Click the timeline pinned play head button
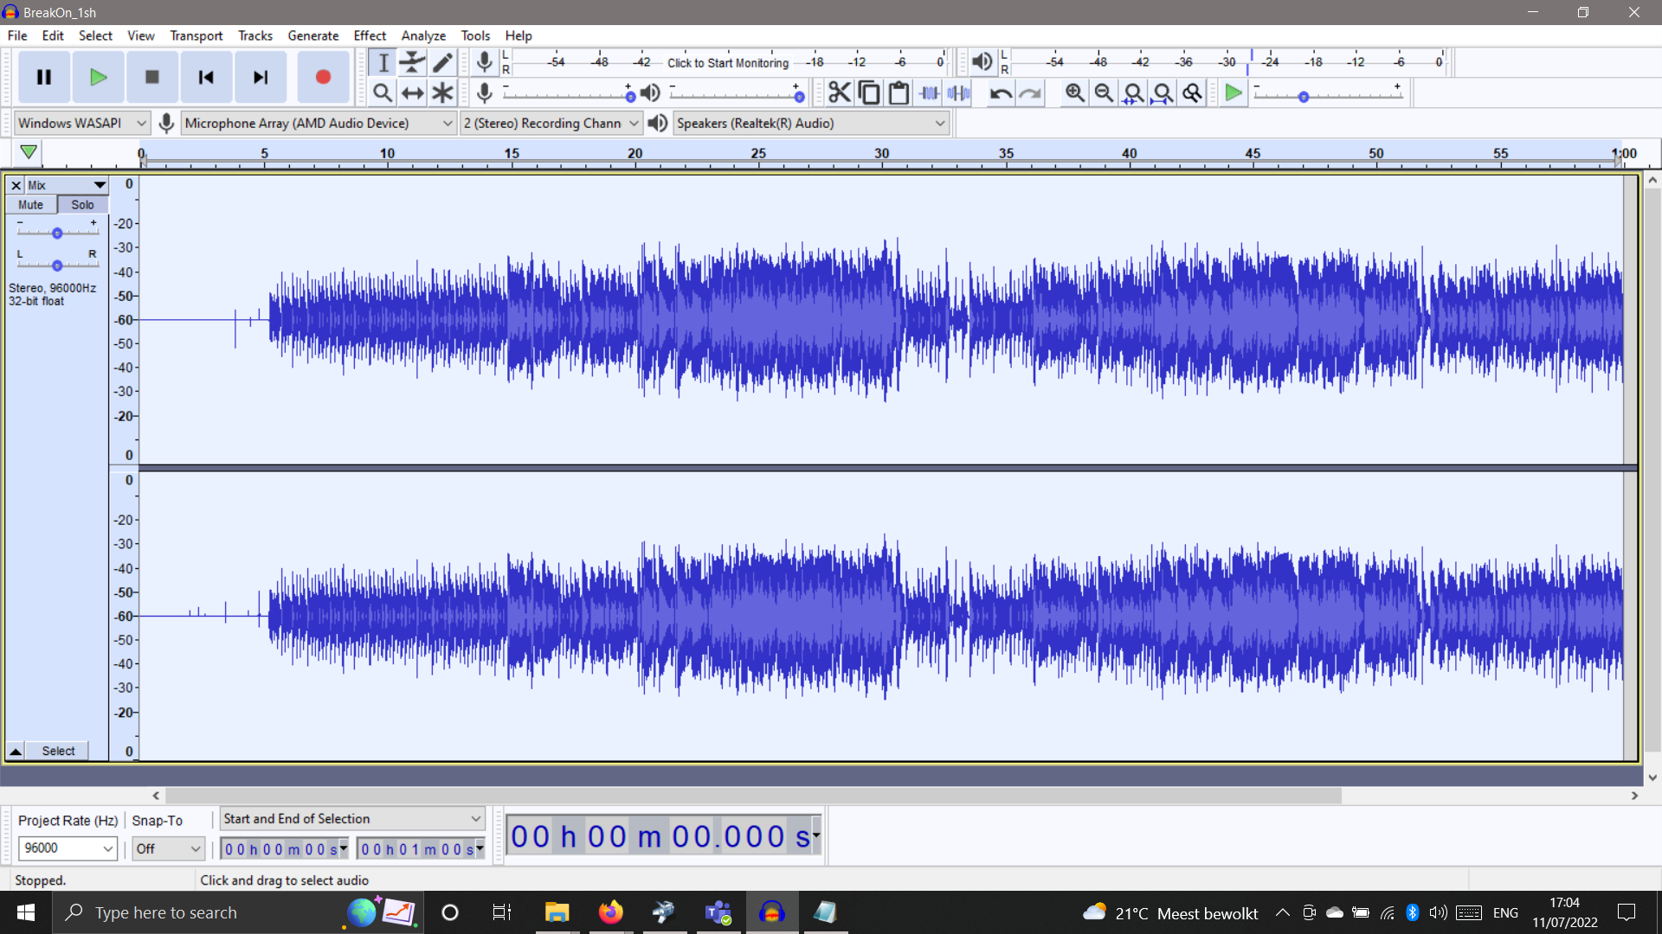This screenshot has width=1662, height=934. pos(29,152)
